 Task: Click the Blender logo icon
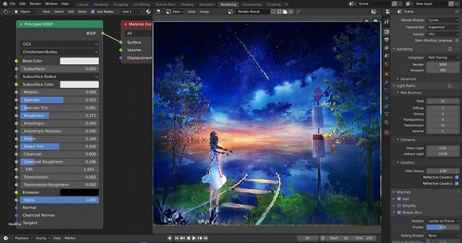pyautogui.click(x=5, y=4)
